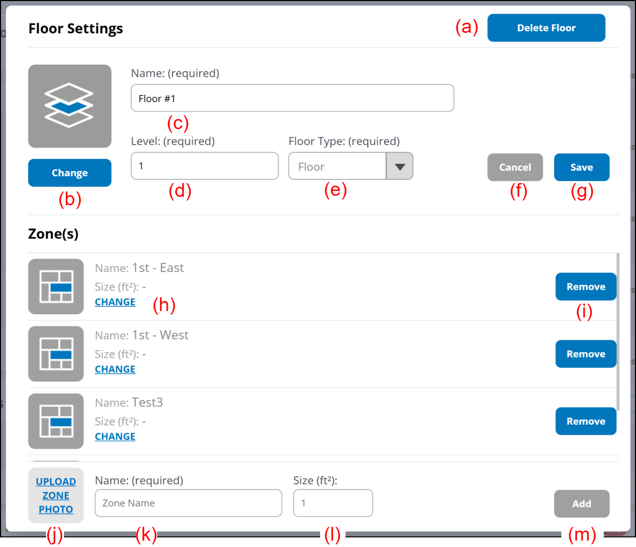
Task: Focus the floor Name input field
Action: pyautogui.click(x=292, y=98)
